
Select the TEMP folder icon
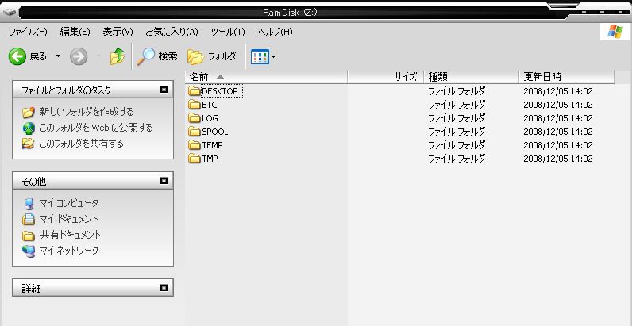pyautogui.click(x=195, y=145)
